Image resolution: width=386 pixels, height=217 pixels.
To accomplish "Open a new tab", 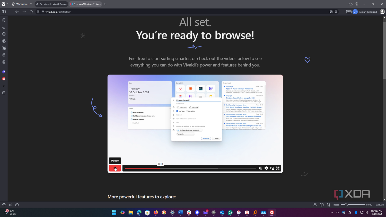I will coord(105,4).
